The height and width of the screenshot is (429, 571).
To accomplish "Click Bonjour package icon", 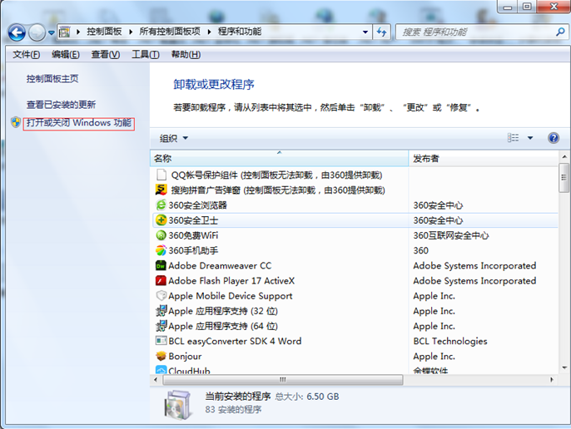I will pos(161,356).
